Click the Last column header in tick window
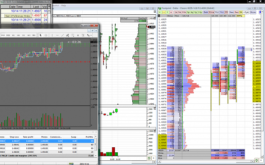 click(x=36, y=7)
